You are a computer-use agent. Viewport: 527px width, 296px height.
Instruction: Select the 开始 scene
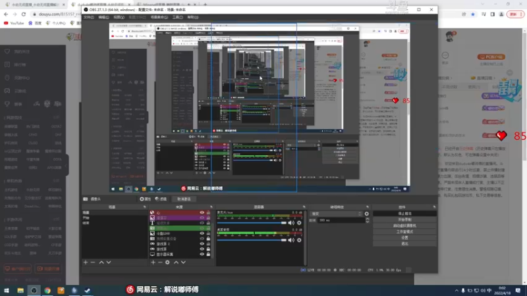point(114,218)
